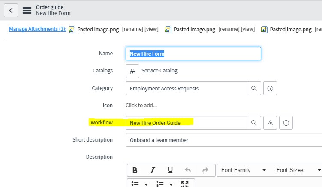Apply a numbered list in the editor
322x187 pixels.
pos(160,184)
